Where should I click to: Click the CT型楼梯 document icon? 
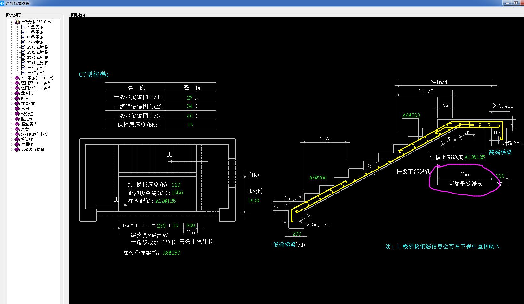click(x=23, y=37)
